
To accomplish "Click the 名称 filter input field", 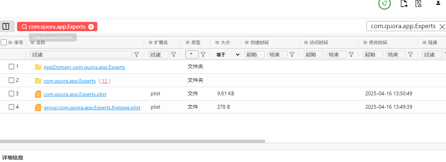I will (81, 54).
